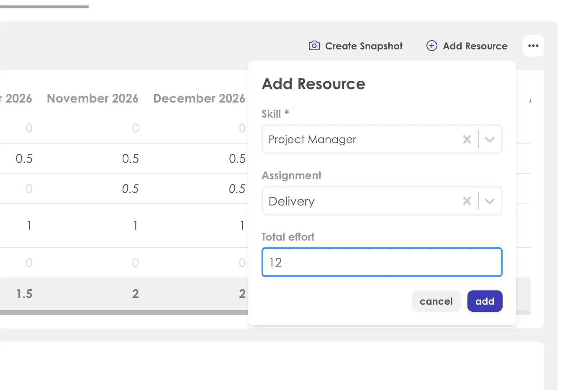Click the Create Snapshot label
575x390 pixels.
coord(364,46)
